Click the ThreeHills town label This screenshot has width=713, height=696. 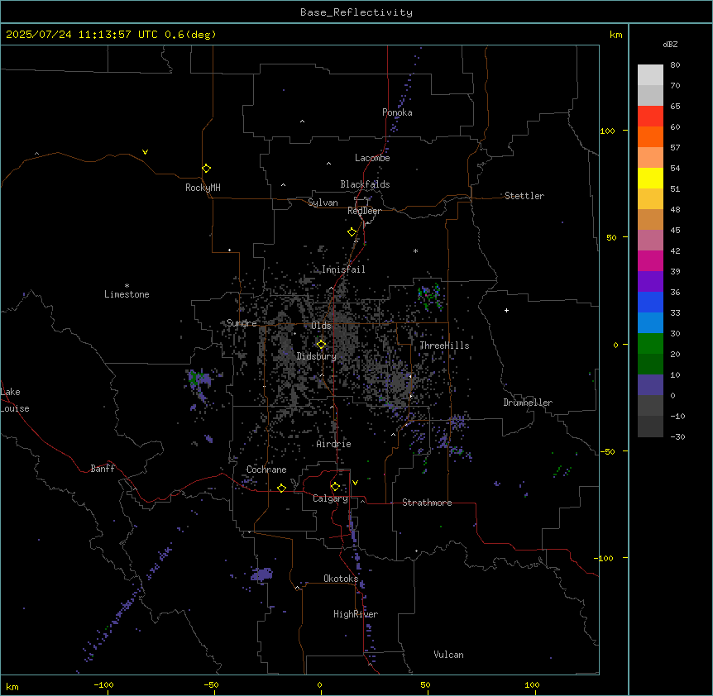(x=444, y=346)
